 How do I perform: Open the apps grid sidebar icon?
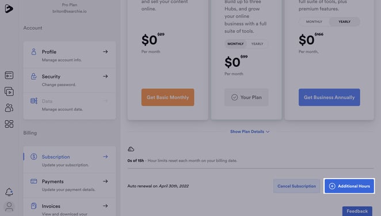[x=9, y=124]
